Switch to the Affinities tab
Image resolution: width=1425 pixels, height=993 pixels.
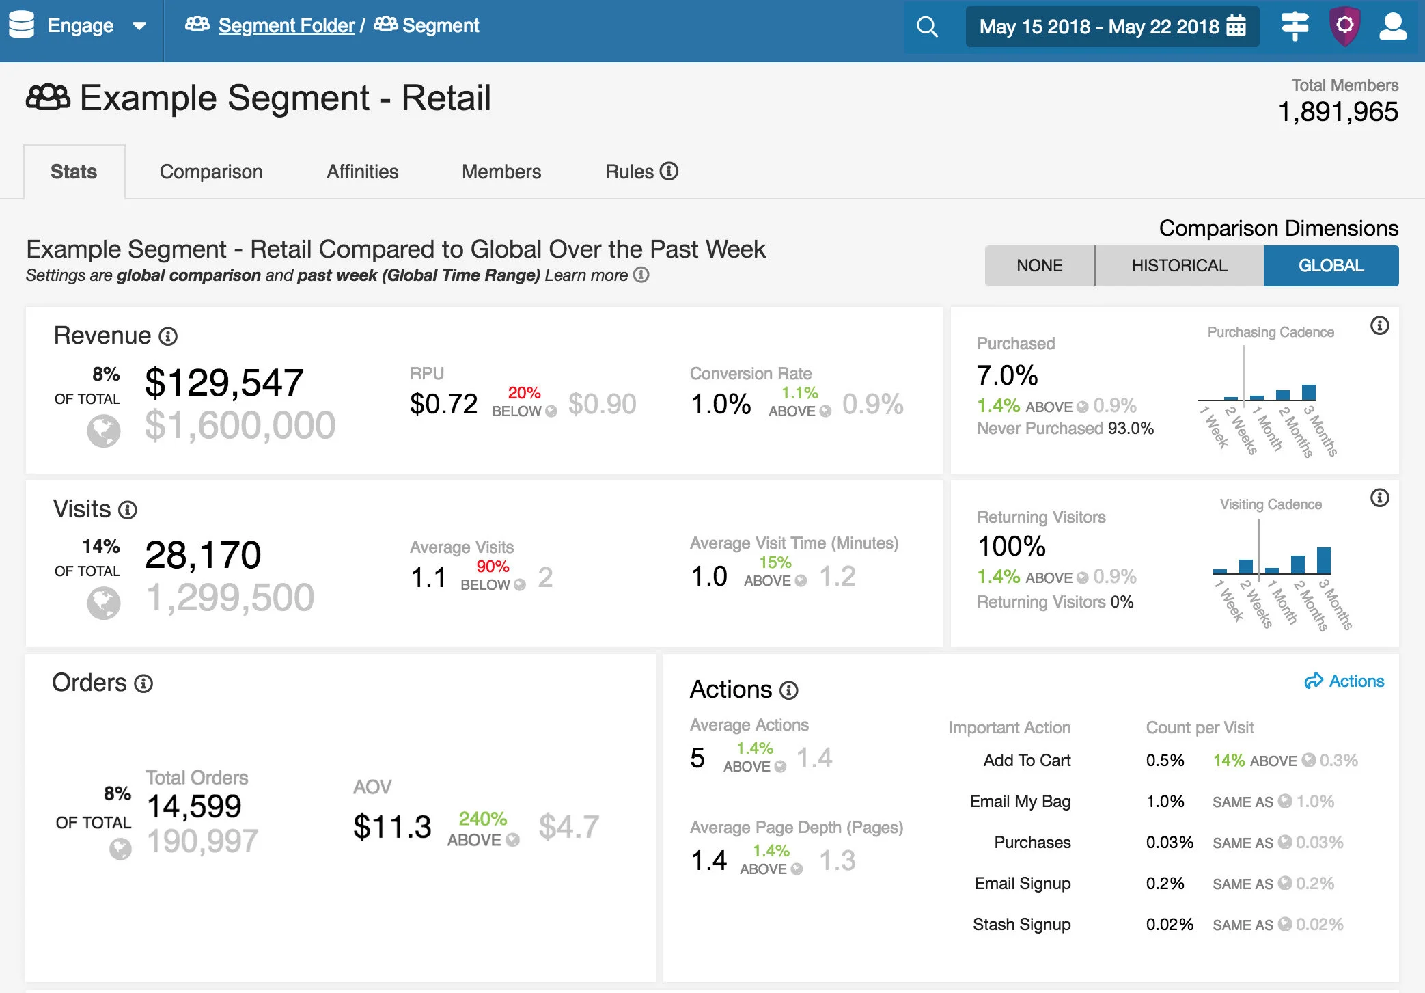click(362, 172)
